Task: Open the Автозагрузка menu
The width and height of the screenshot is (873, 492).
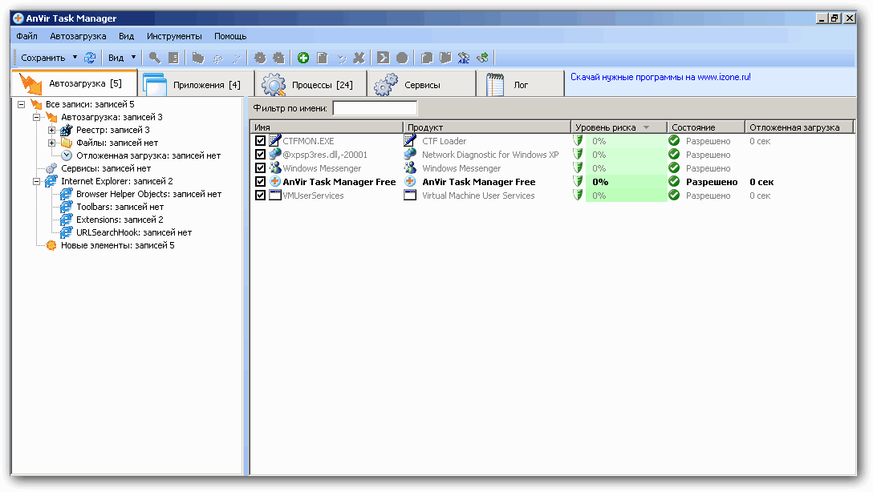Action: click(x=78, y=36)
